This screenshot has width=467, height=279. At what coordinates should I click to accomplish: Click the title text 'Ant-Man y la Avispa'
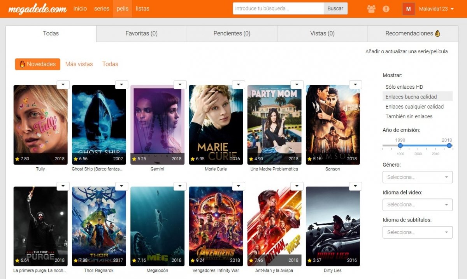coord(274,270)
